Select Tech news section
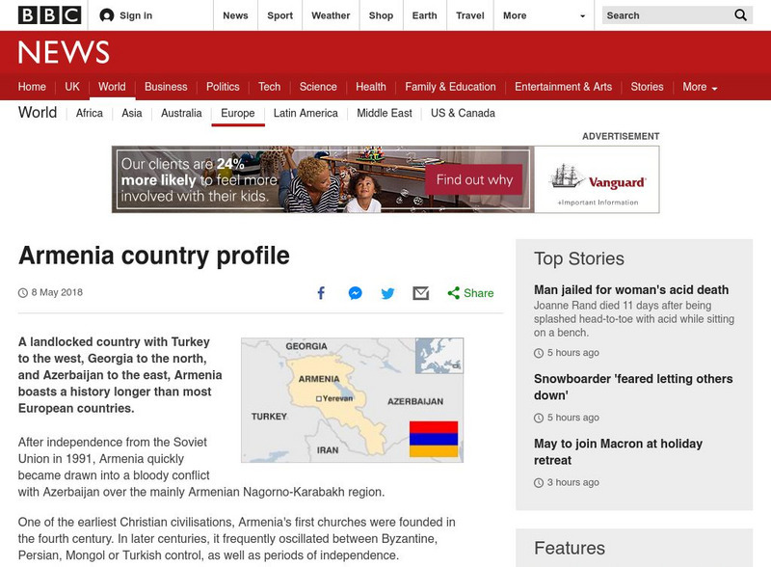The width and height of the screenshot is (771, 567). point(270,87)
